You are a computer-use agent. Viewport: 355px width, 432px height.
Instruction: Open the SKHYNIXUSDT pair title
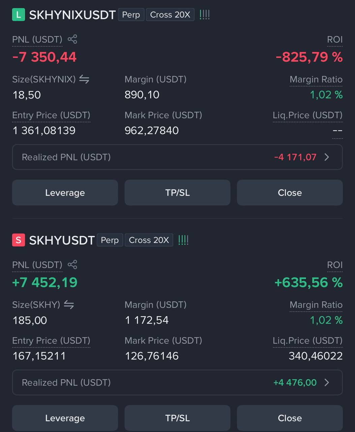[x=72, y=15]
